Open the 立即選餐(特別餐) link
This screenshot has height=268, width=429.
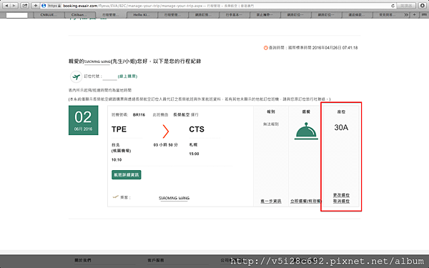pyautogui.click(x=305, y=202)
